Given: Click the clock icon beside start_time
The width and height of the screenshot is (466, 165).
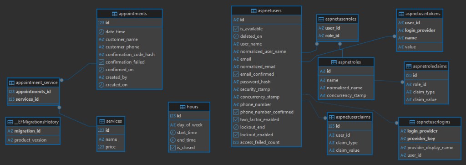Looking at the screenshot, I should 173,133.
